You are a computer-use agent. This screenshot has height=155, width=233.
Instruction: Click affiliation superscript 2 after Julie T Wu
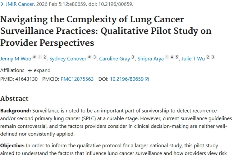[208, 57]
